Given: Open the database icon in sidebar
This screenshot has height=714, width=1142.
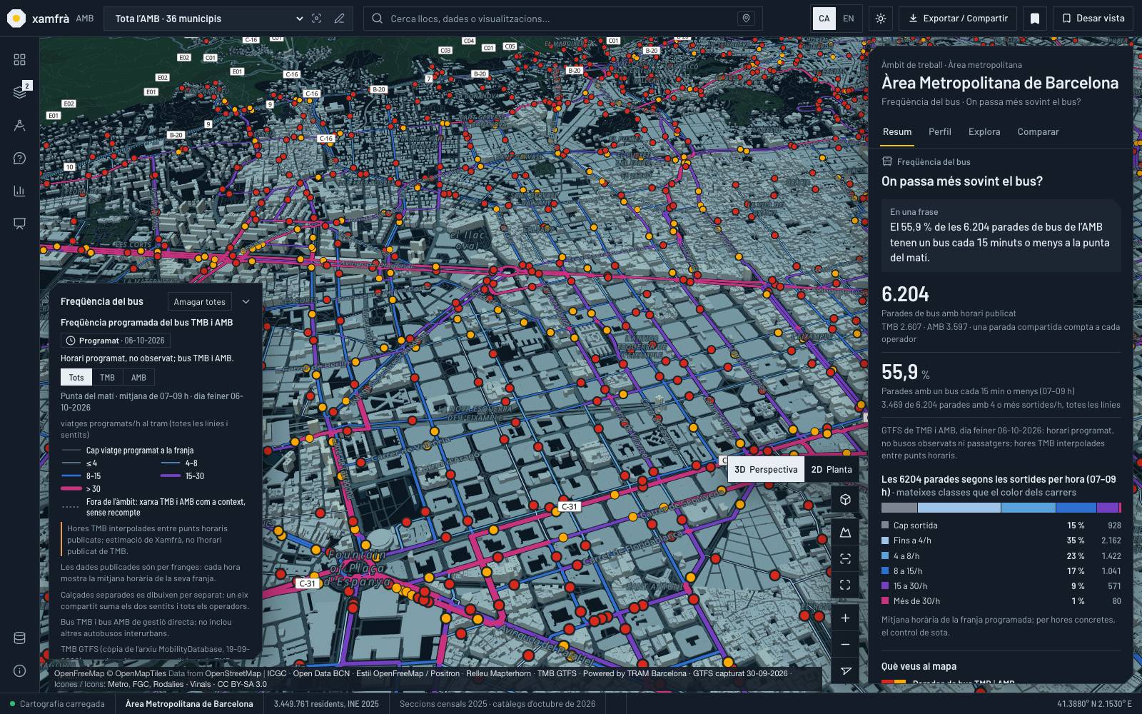Looking at the screenshot, I should pyautogui.click(x=19, y=638).
